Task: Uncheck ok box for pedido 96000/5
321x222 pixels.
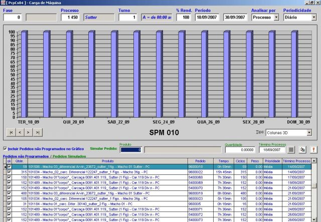Action: [9, 204]
